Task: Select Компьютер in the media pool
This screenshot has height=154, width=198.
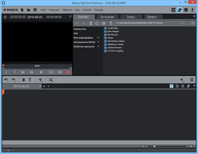Action: pyautogui.click(x=80, y=29)
